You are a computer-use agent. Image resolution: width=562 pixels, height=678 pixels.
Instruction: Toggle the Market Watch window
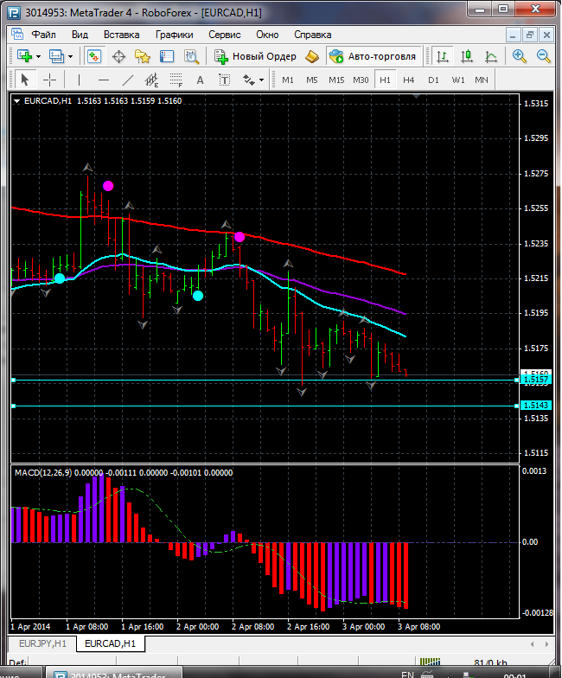[93, 56]
